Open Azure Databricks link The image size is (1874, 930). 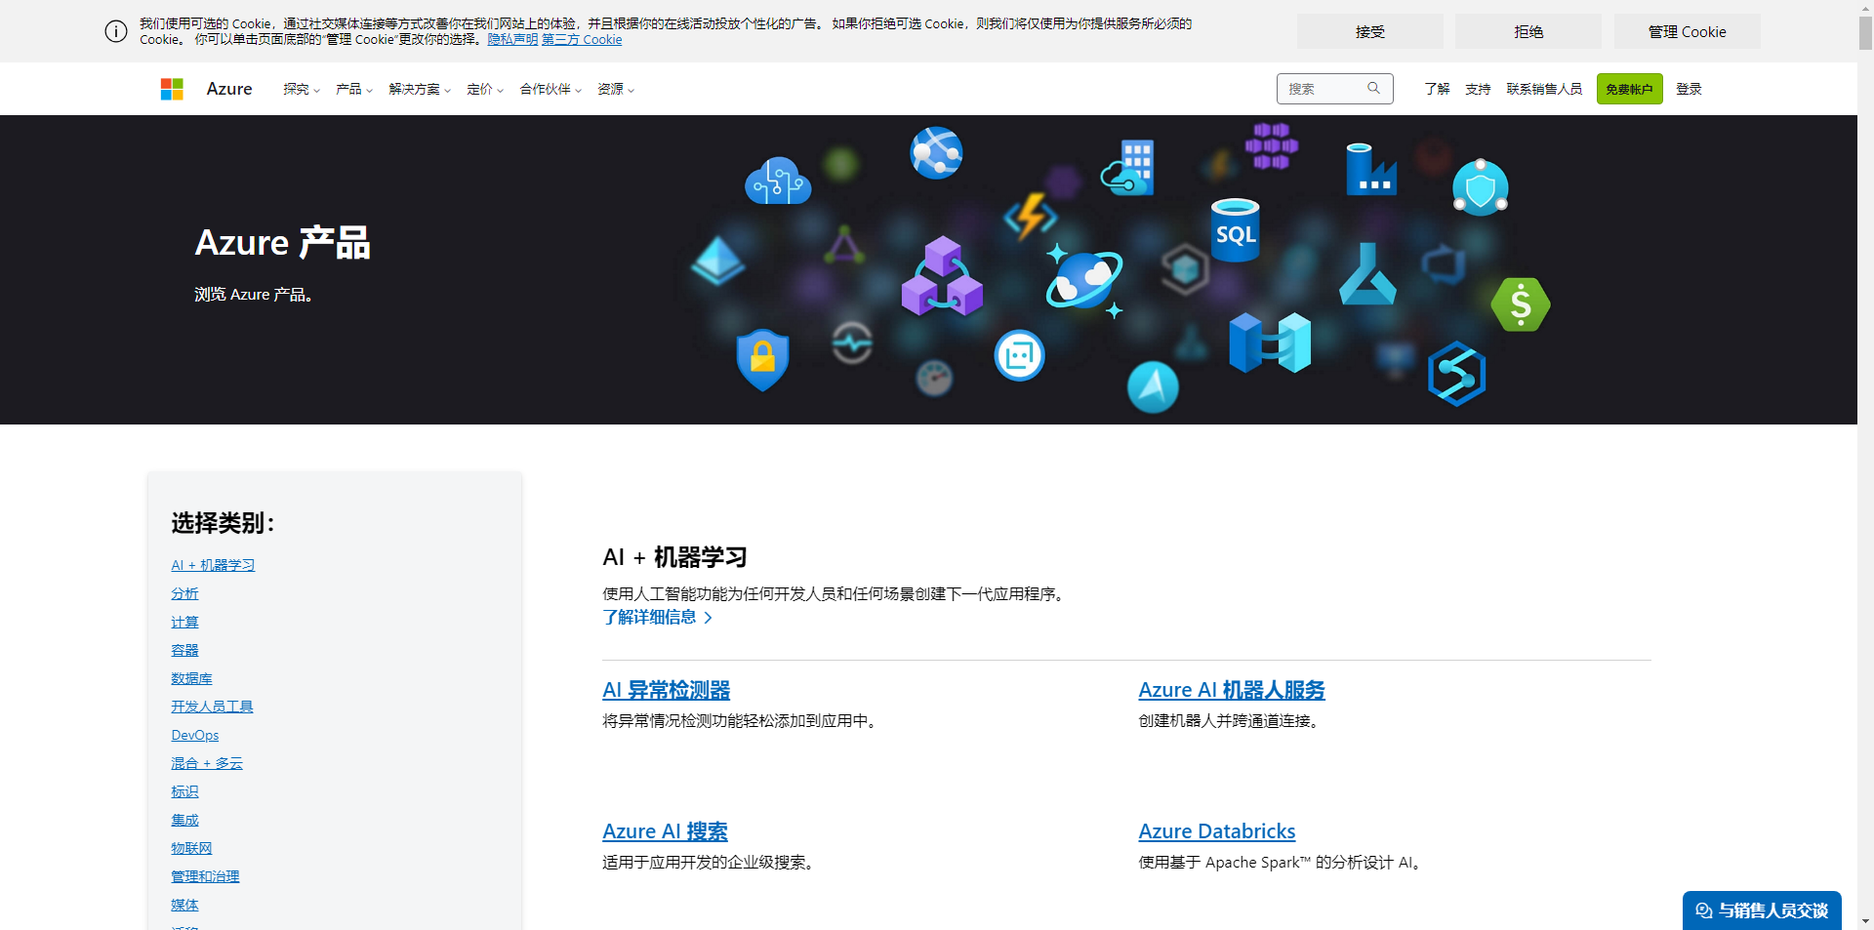pyautogui.click(x=1216, y=831)
